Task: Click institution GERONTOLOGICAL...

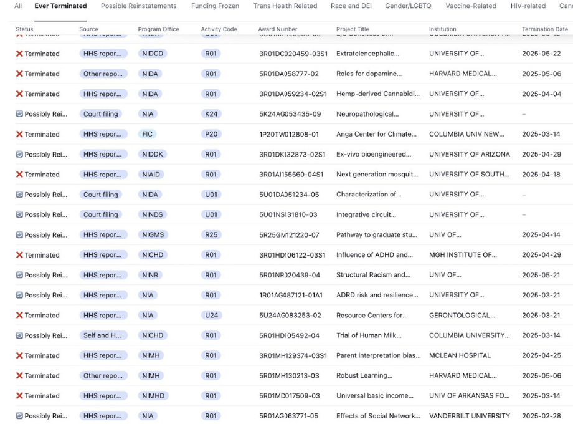Action: coord(462,316)
